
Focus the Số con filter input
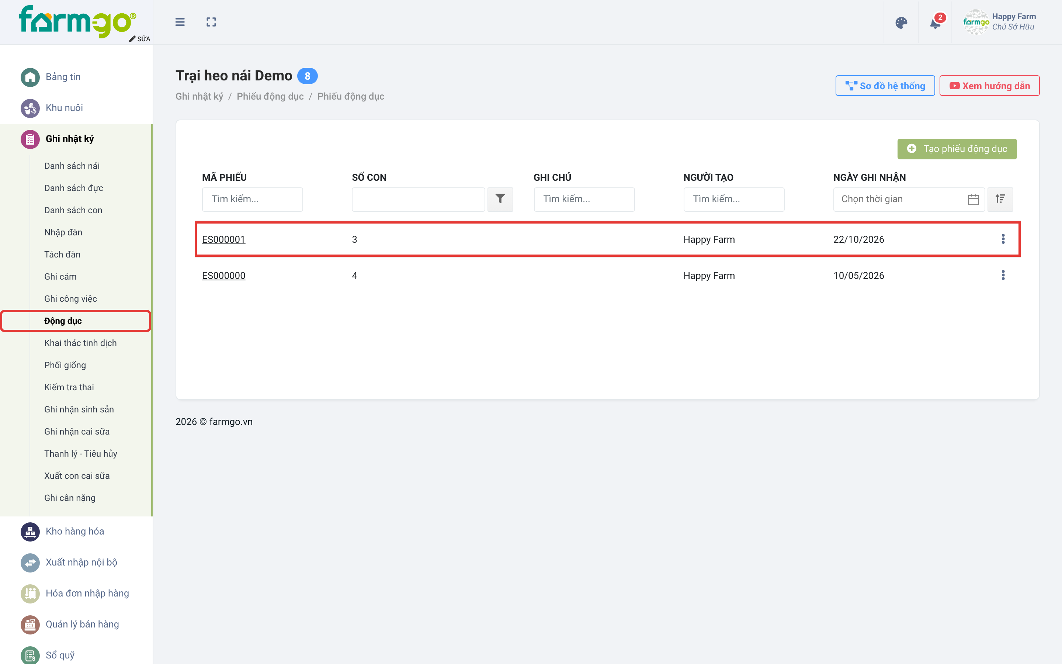418,199
